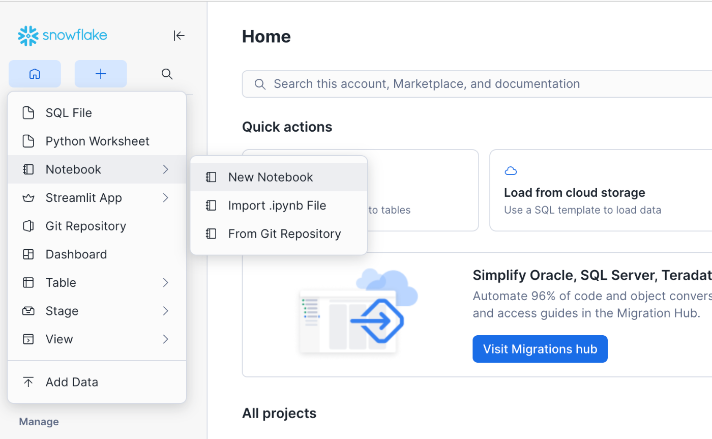Click the Add Data upload icon

pos(28,382)
